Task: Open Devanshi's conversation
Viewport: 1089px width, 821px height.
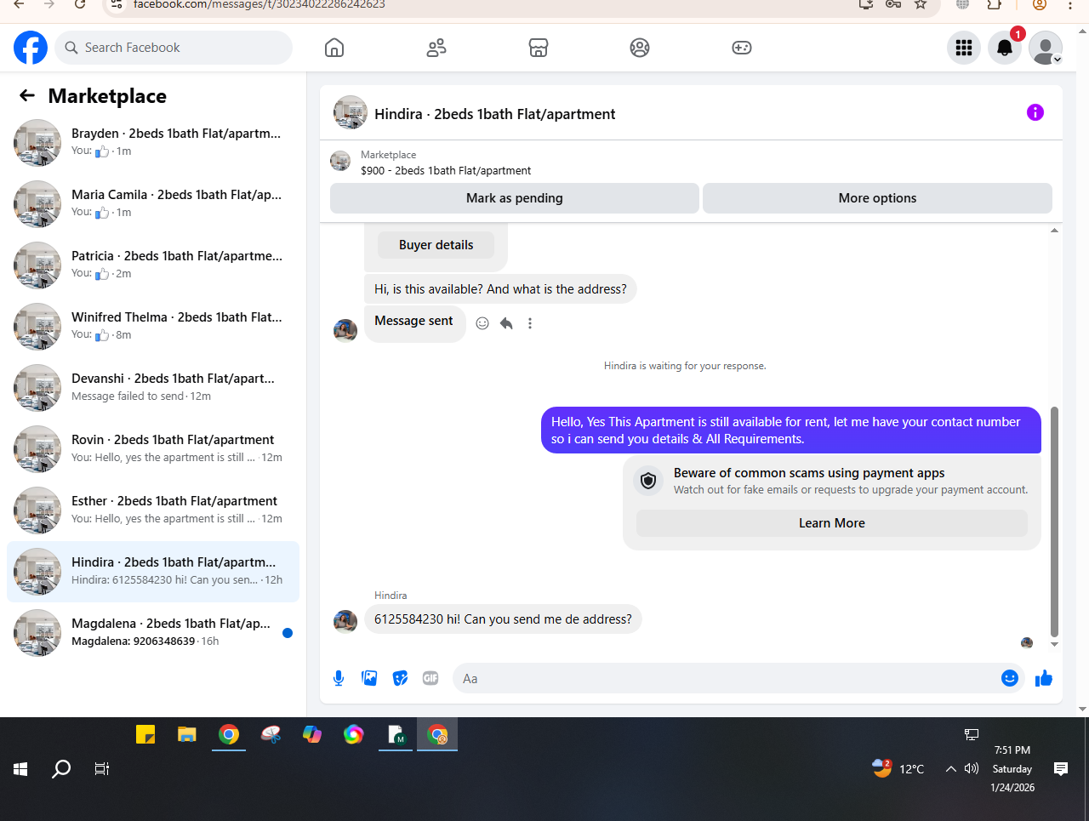Action: [153, 388]
